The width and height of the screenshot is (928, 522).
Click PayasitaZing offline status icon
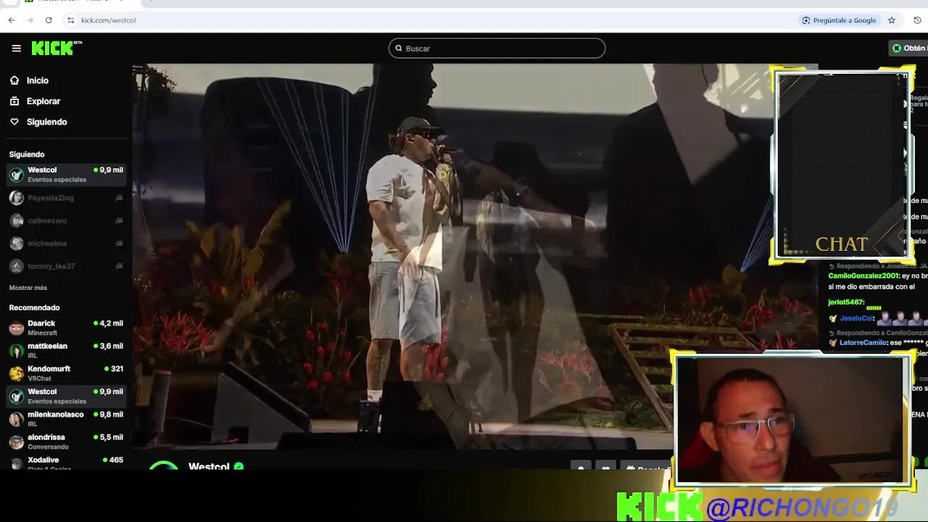[119, 198]
